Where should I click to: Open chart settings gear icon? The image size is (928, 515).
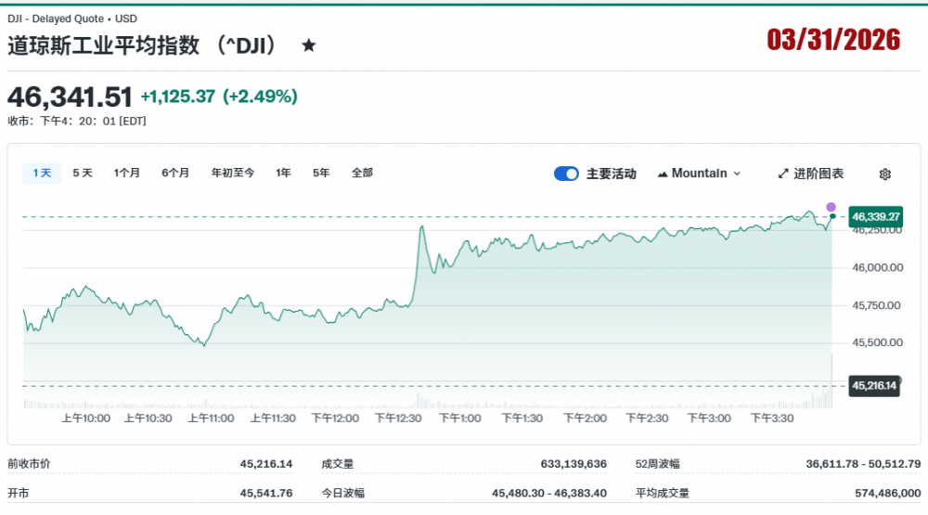click(x=884, y=174)
